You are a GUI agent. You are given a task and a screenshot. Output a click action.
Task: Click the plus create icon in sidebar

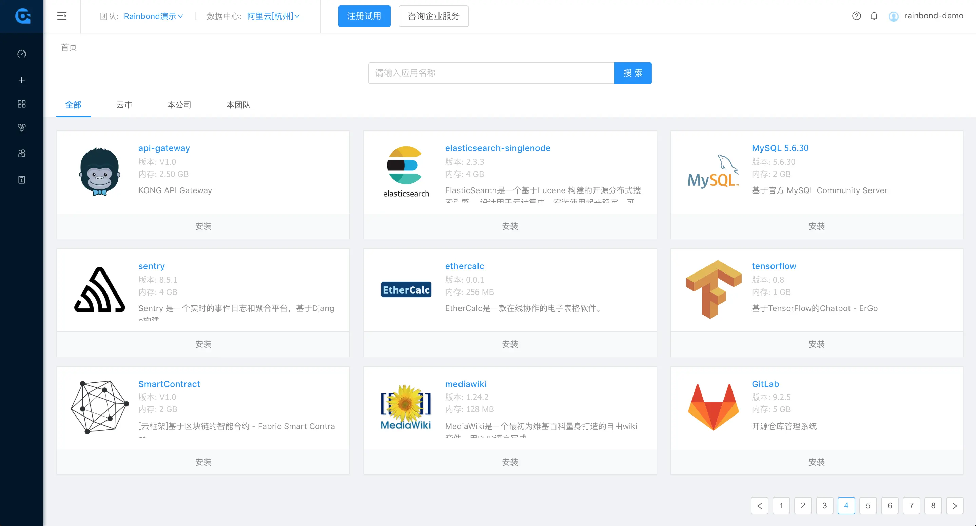pyautogui.click(x=22, y=80)
